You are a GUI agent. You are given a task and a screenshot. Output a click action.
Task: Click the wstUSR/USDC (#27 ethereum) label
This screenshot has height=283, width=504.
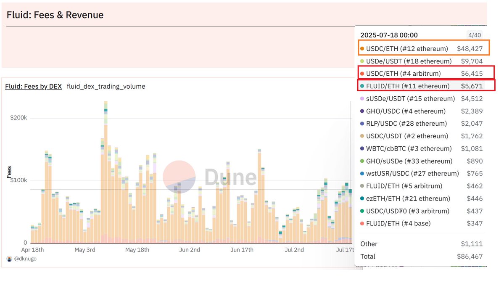click(412, 174)
